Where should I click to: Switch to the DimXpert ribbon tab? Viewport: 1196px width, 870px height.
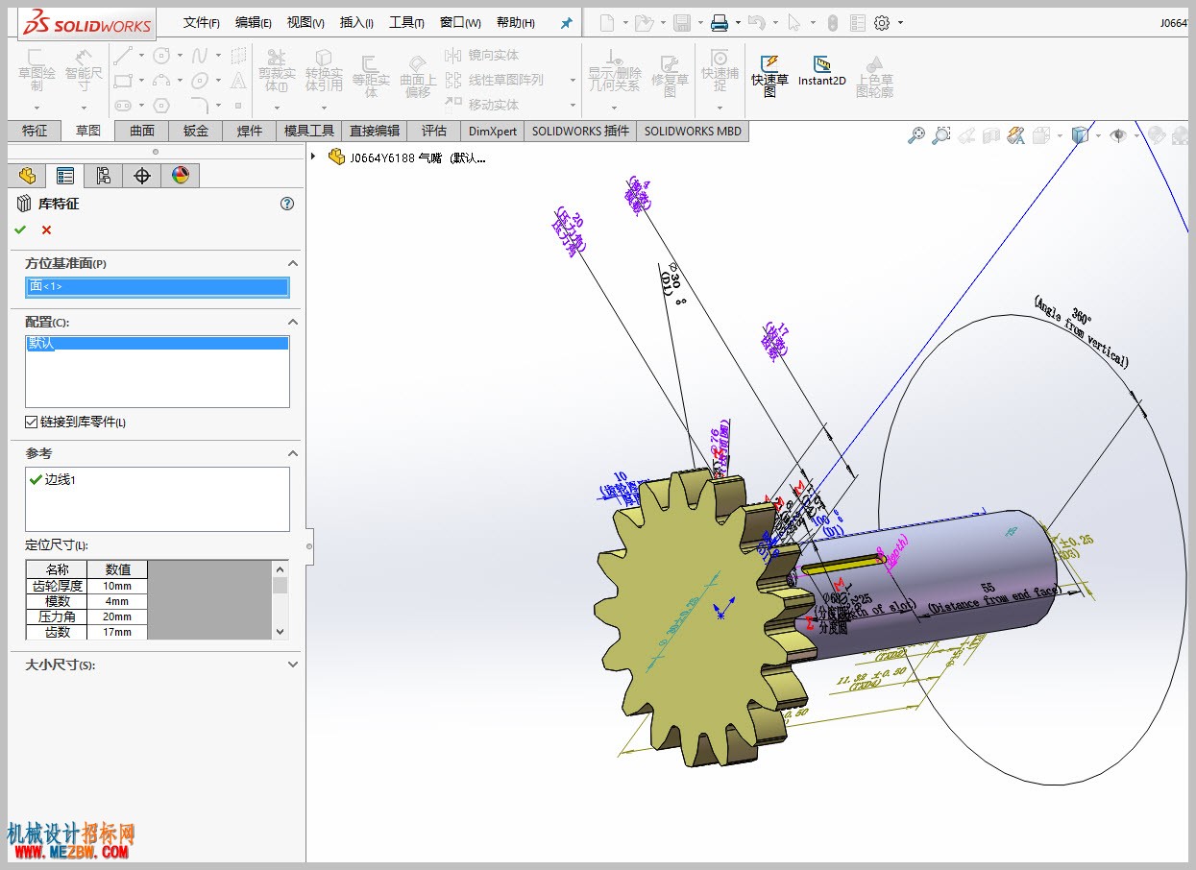tap(493, 131)
